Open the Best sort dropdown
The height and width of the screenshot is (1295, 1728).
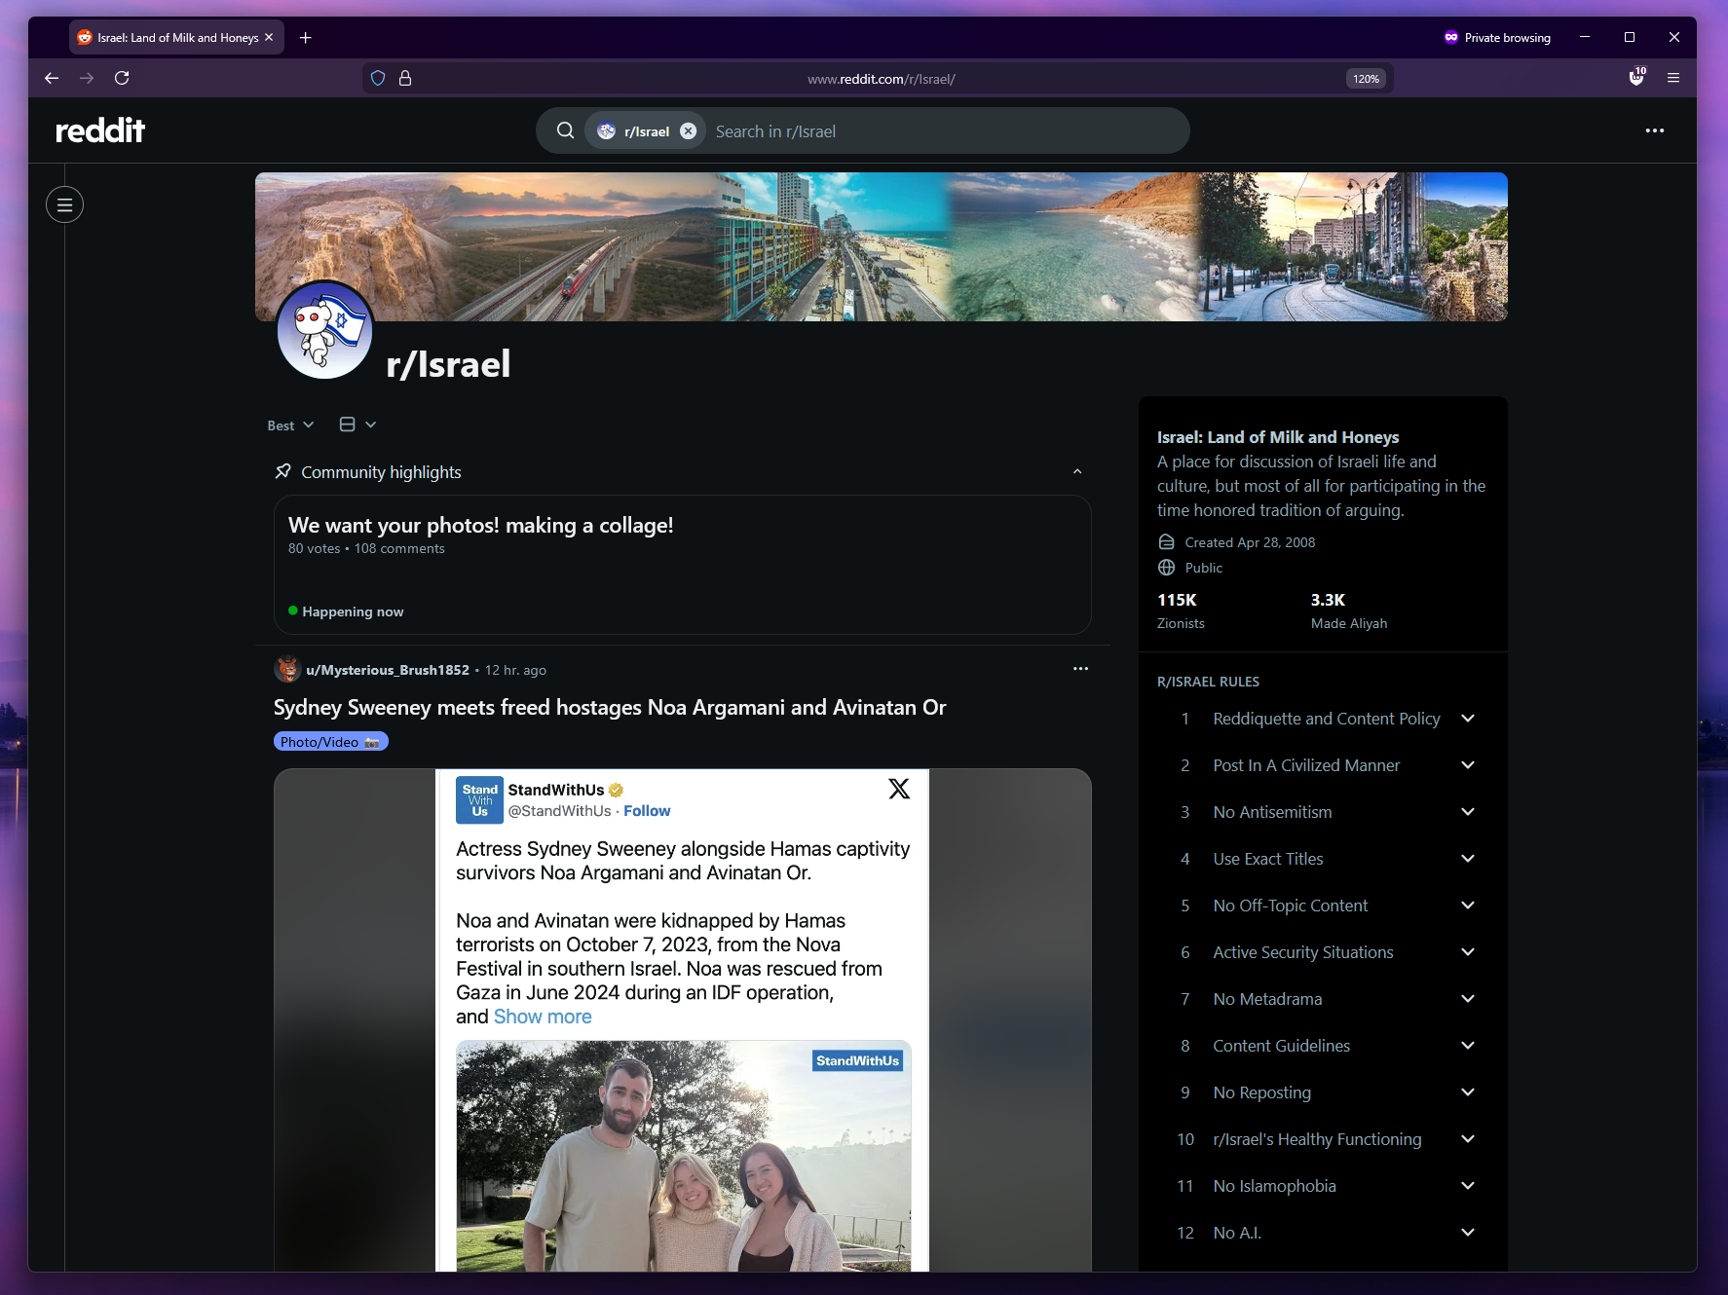pos(290,425)
